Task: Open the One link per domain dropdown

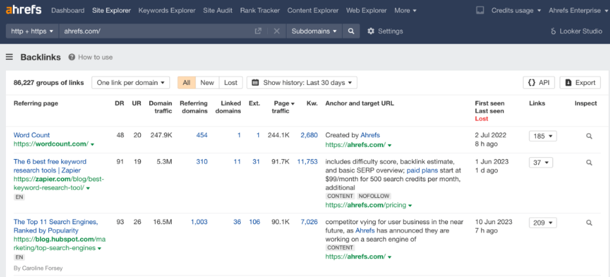Action: (130, 82)
